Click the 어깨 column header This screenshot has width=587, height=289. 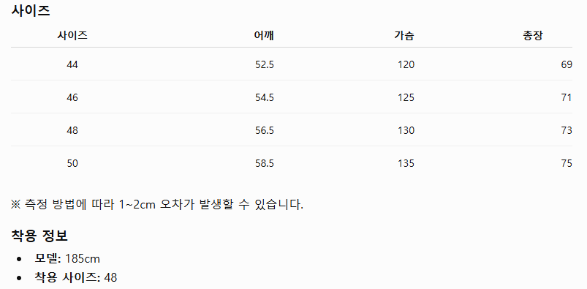tap(264, 36)
